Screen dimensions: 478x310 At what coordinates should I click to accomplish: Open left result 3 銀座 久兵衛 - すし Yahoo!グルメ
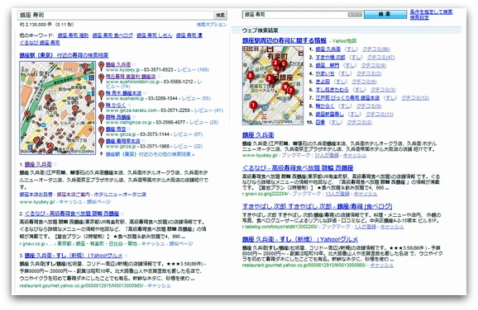(74, 256)
